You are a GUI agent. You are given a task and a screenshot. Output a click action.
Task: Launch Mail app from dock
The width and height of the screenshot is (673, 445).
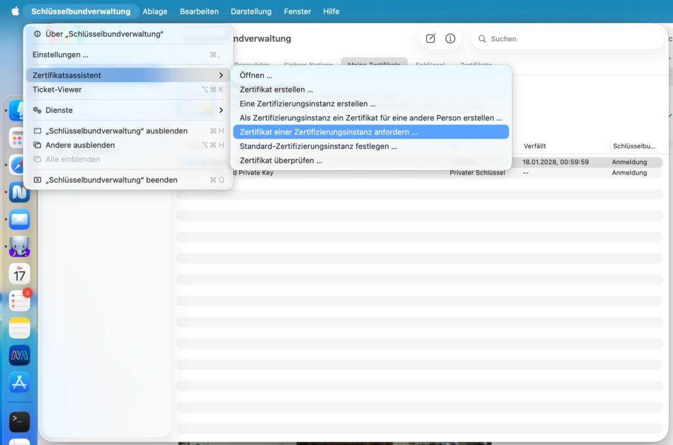(19, 219)
